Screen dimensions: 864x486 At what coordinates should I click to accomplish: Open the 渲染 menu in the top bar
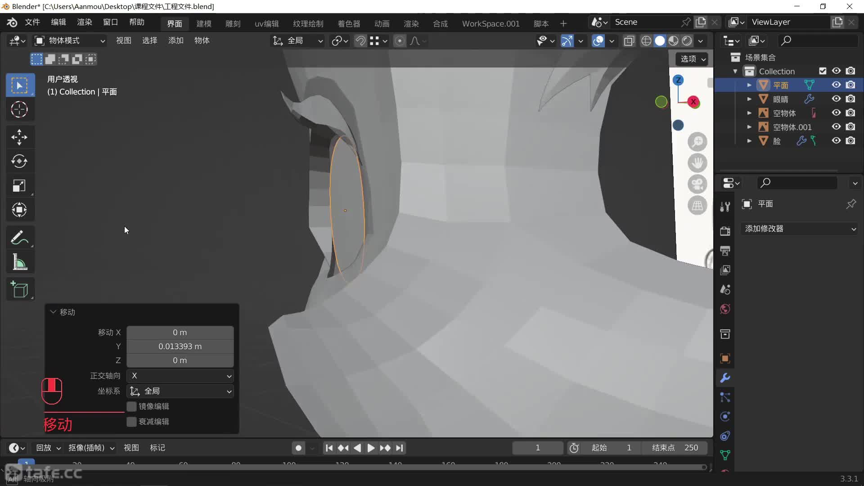click(x=84, y=22)
